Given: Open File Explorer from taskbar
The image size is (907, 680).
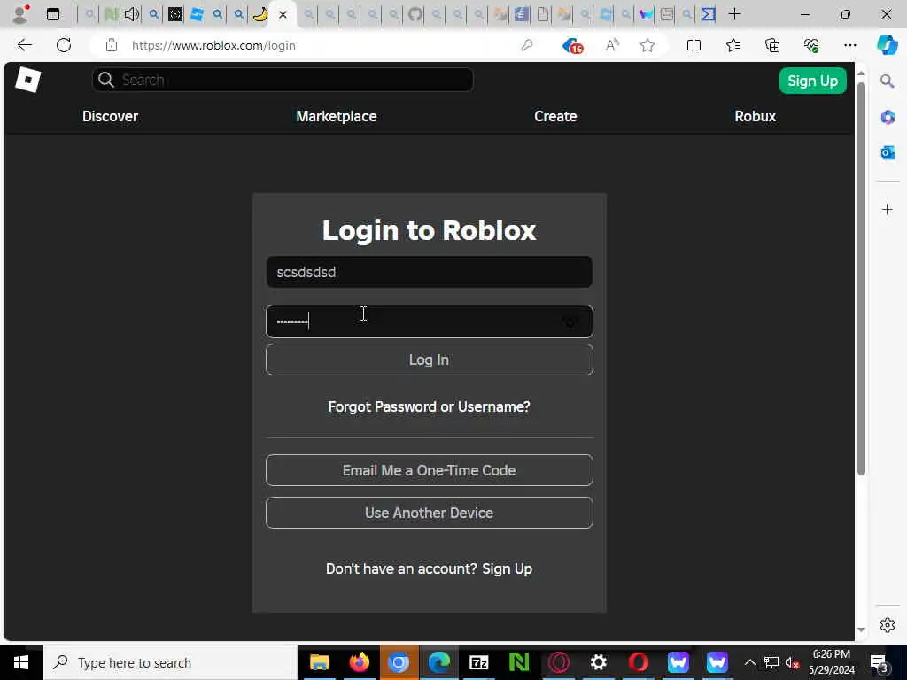Looking at the screenshot, I should tap(319, 662).
